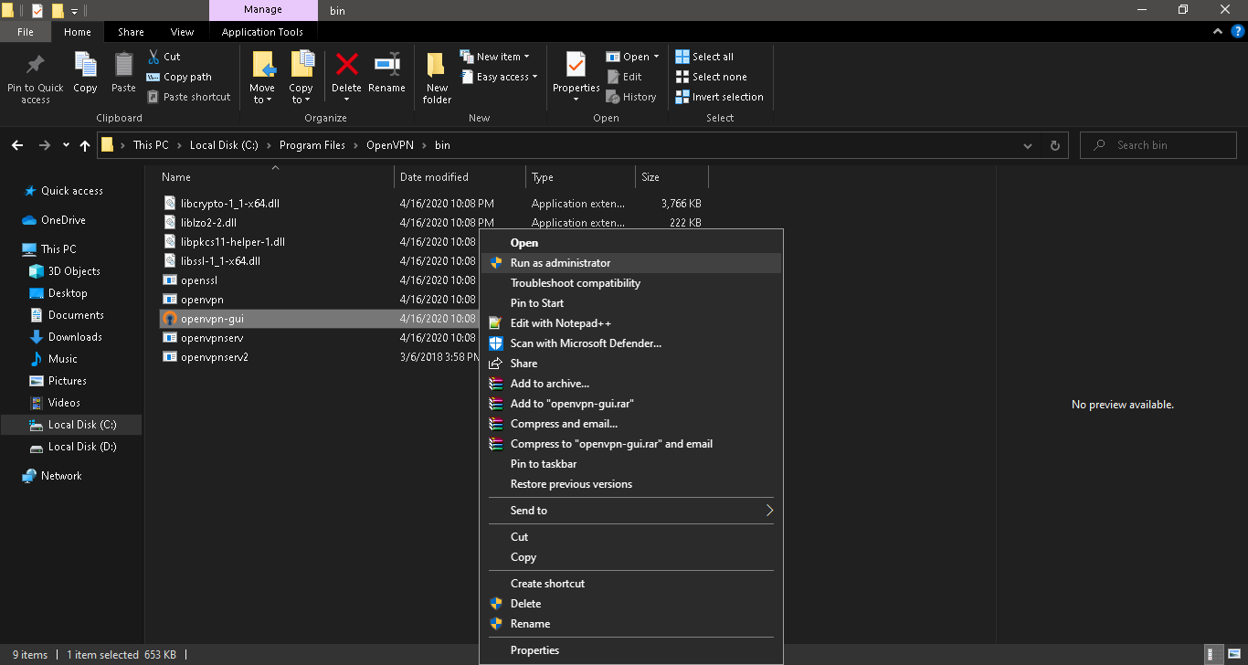Viewport: 1248px width, 665px height.
Task: Sort by Size column header
Action: point(672,177)
